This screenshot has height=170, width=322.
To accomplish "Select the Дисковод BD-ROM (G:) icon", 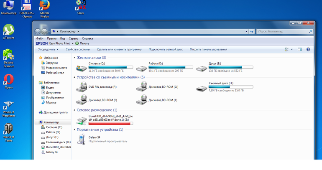I will coord(142,86).
